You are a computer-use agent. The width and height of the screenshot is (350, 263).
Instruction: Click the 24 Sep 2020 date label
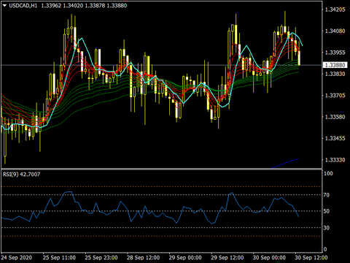click(x=17, y=257)
